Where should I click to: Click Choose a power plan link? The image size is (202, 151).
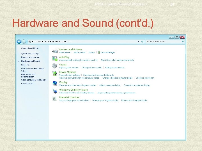click(x=145, y=78)
